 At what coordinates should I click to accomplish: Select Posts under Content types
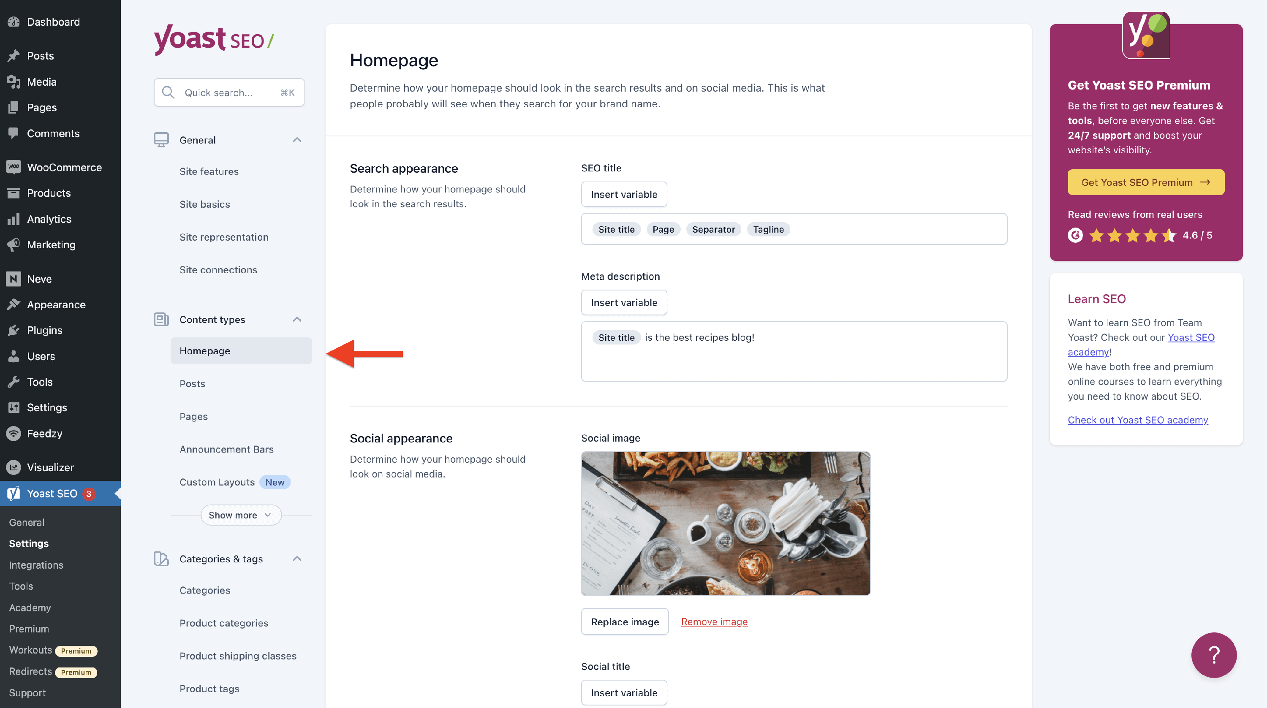click(192, 383)
